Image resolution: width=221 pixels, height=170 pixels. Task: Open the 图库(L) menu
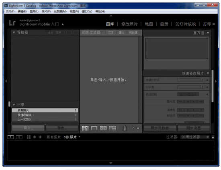(x=34, y=11)
